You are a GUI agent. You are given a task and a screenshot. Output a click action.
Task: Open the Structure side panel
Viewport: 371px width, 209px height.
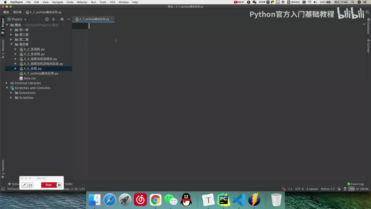(x=3, y=49)
